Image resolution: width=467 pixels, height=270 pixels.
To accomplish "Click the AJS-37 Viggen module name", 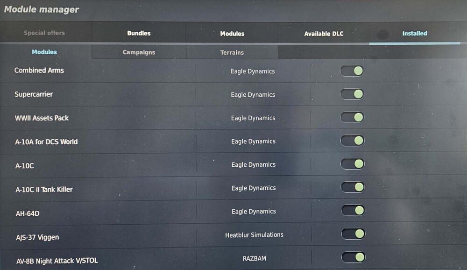I will [37, 237].
